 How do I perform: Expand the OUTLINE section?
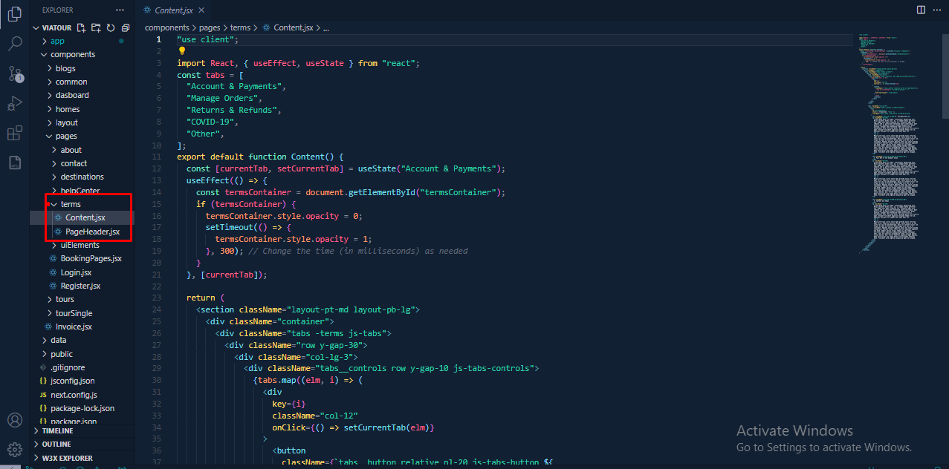click(56, 444)
